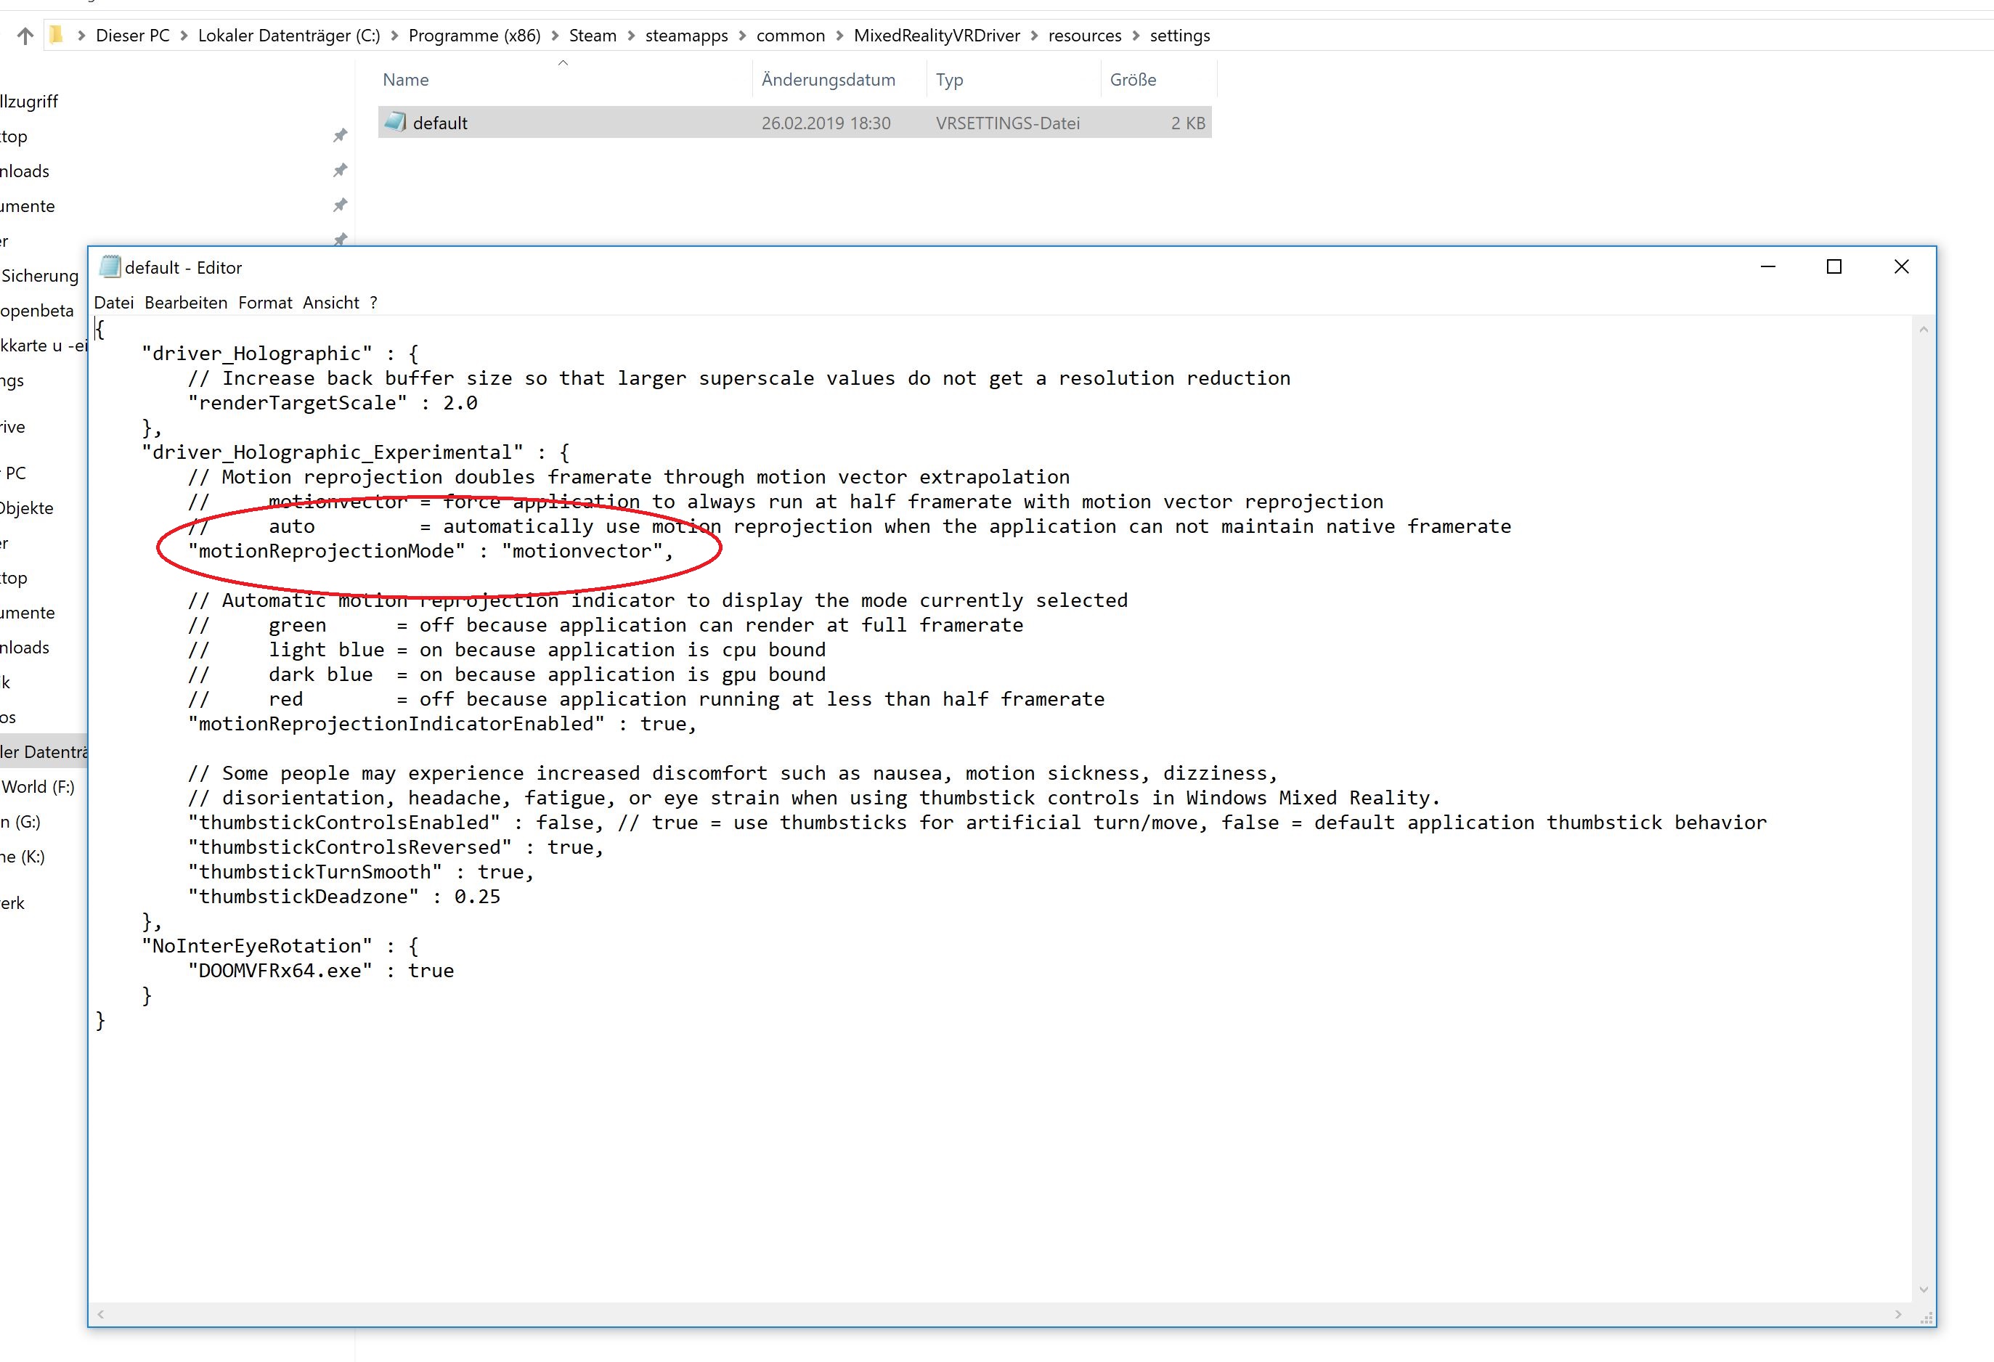Image resolution: width=1994 pixels, height=1362 pixels.
Task: Navigate to Lokaler Datenträger (C:) breadcrumb
Action: pyautogui.click(x=289, y=35)
